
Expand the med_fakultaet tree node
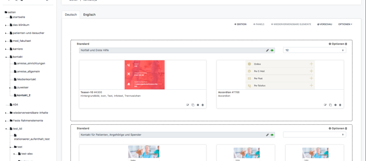(6, 41)
